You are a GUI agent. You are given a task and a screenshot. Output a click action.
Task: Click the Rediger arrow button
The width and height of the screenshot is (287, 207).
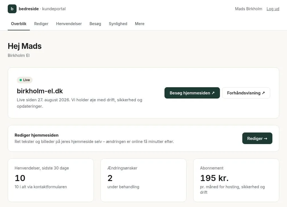[257, 138]
